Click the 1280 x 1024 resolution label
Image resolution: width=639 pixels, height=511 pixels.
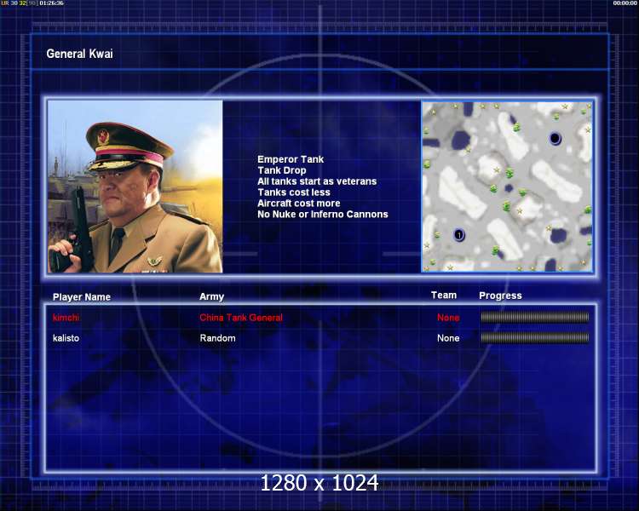319,483
